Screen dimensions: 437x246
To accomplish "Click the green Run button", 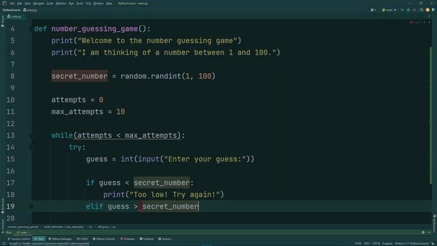I will [x=402, y=10].
